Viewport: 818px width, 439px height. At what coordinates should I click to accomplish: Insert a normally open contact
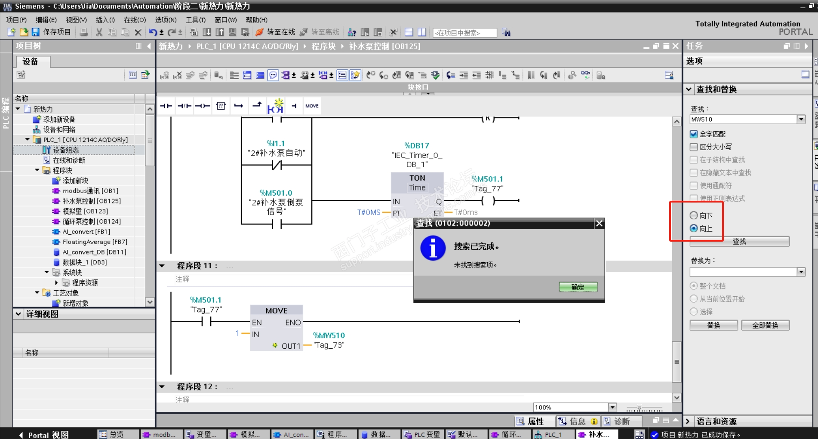point(166,106)
